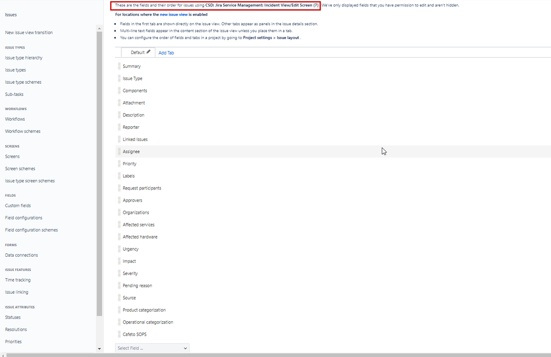Click the Severity field label
This screenshot has height=357, width=551.
tap(130, 273)
